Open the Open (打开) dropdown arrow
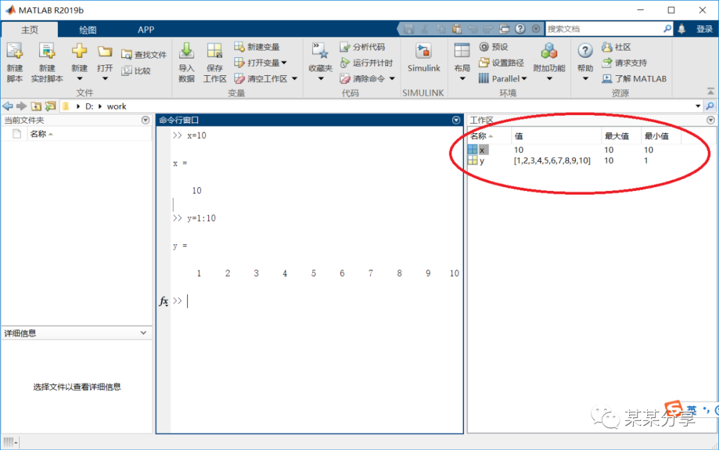 coord(105,79)
